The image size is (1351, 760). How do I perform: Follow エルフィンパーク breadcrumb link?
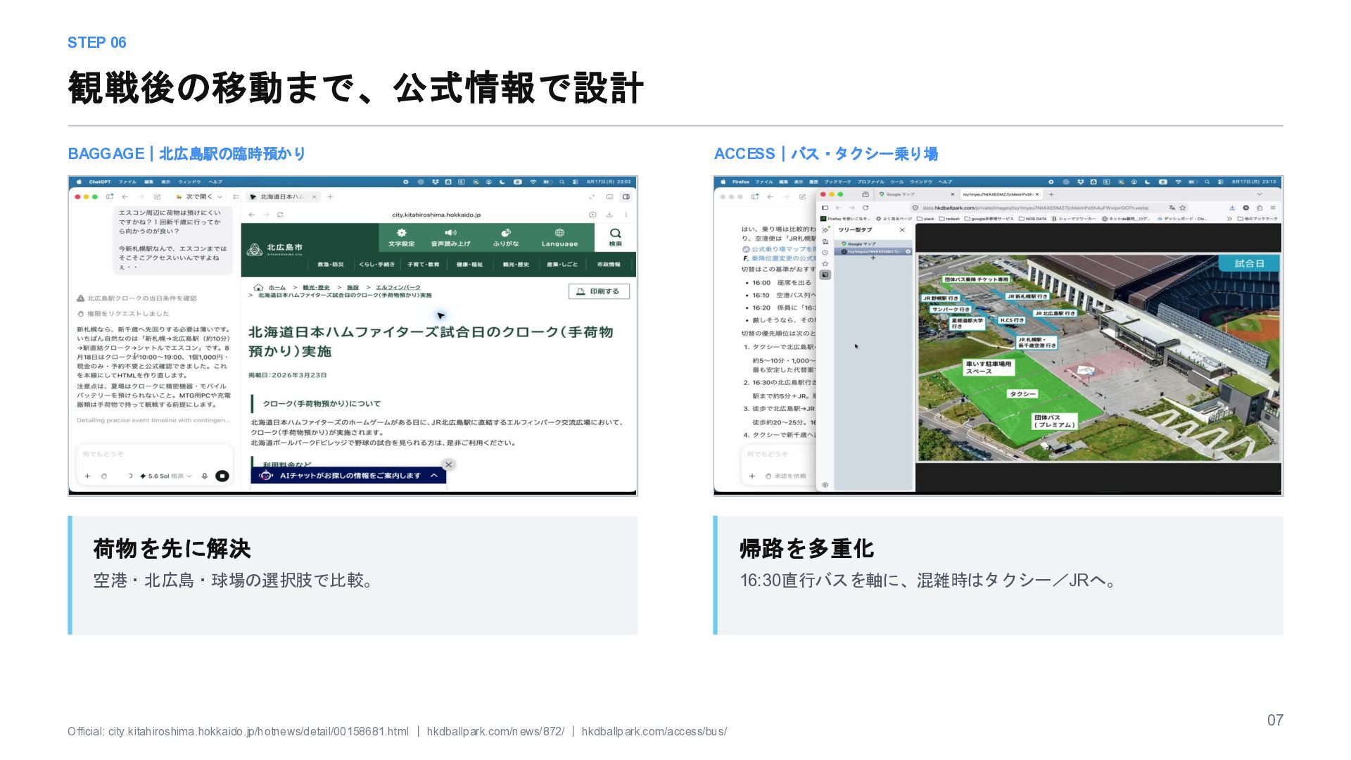pos(398,287)
